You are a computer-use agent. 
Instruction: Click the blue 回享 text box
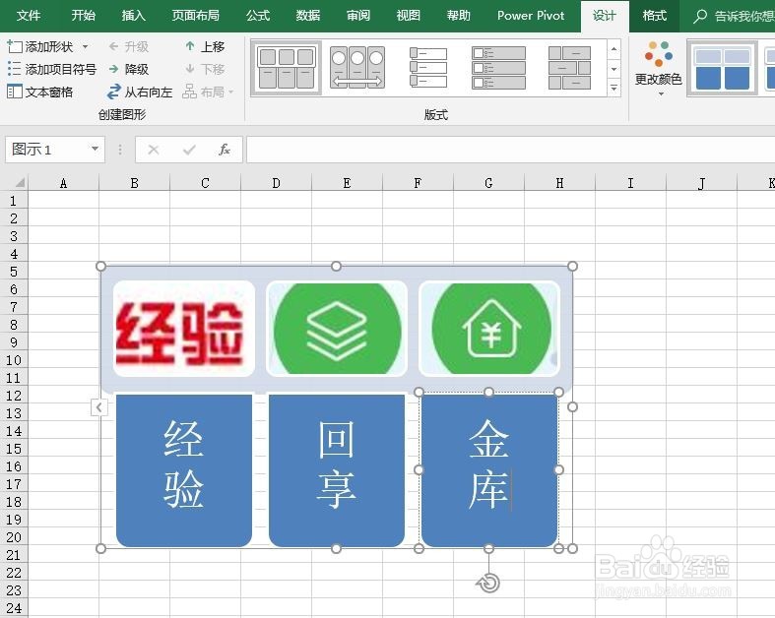tap(337, 469)
